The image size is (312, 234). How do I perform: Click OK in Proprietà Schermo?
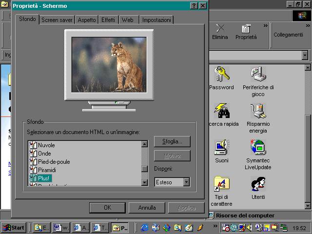pyautogui.click(x=107, y=208)
